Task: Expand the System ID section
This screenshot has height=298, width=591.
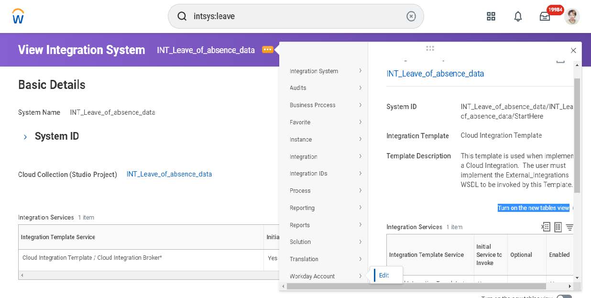Action: click(25, 137)
